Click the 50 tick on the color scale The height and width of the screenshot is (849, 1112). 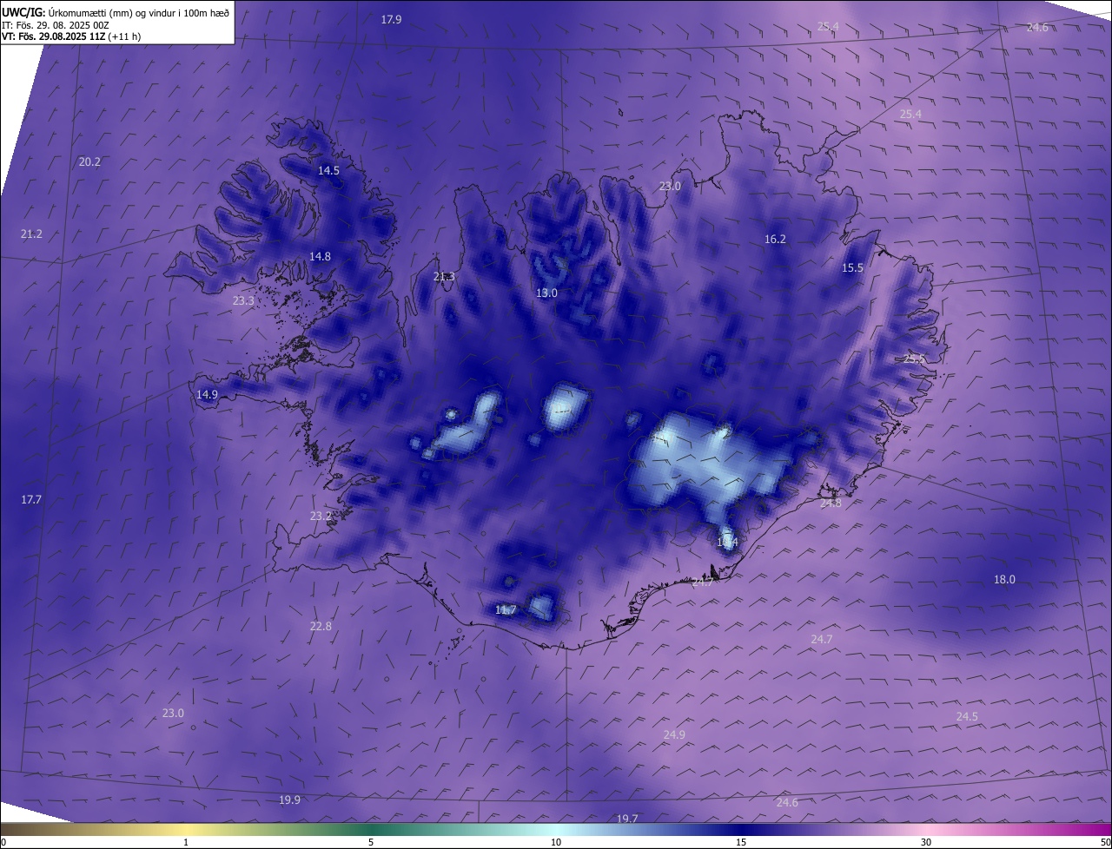[1105, 842]
